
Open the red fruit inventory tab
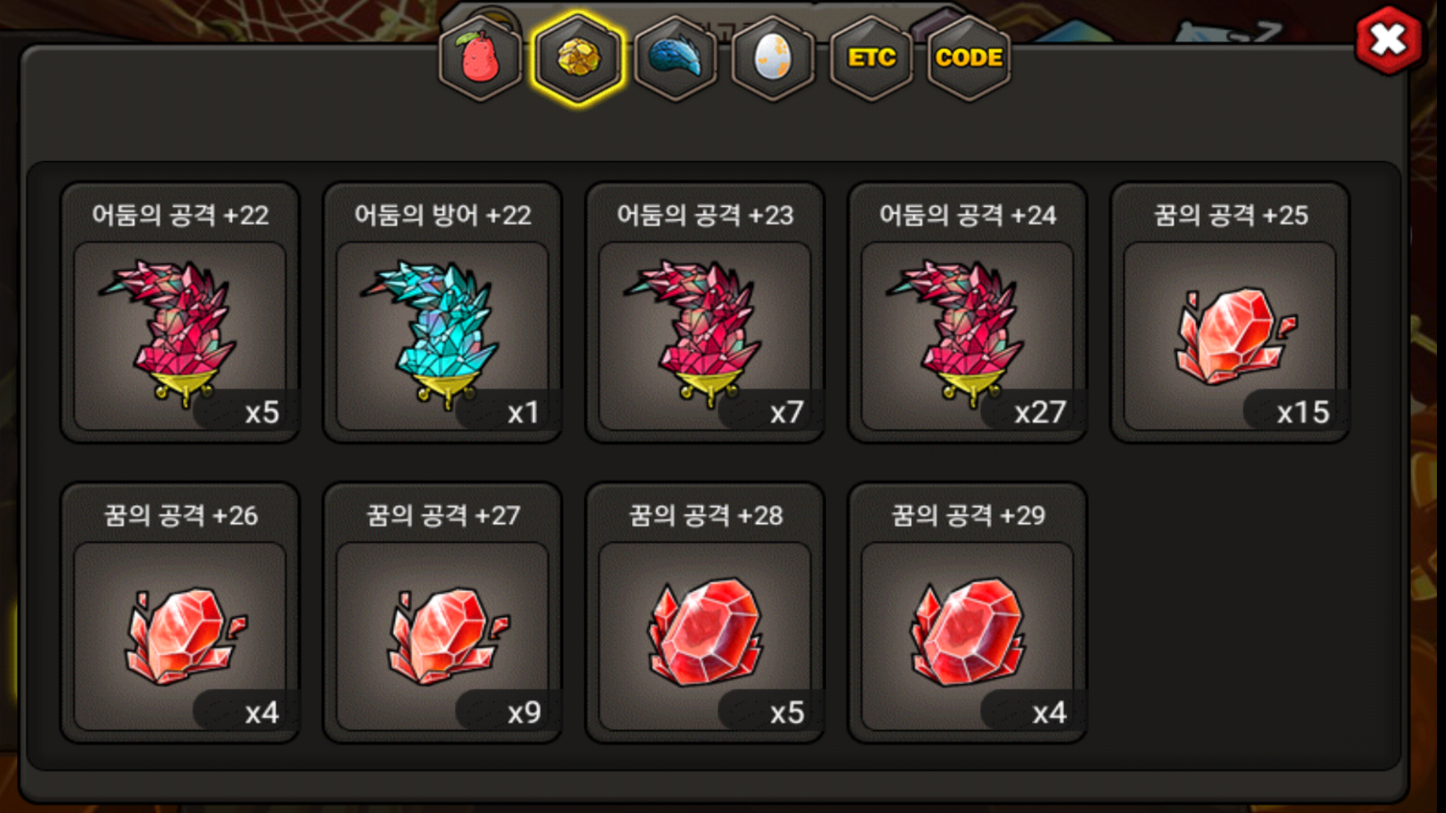[x=480, y=58]
